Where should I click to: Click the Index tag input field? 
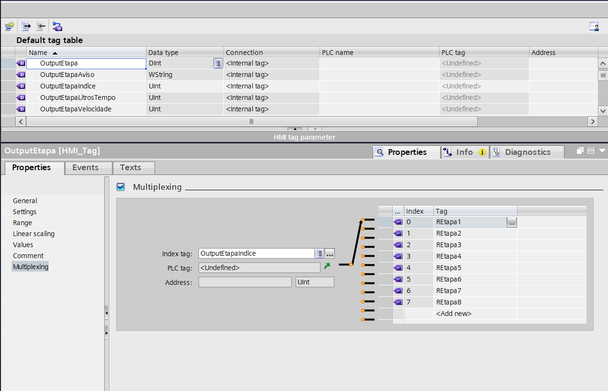click(256, 253)
